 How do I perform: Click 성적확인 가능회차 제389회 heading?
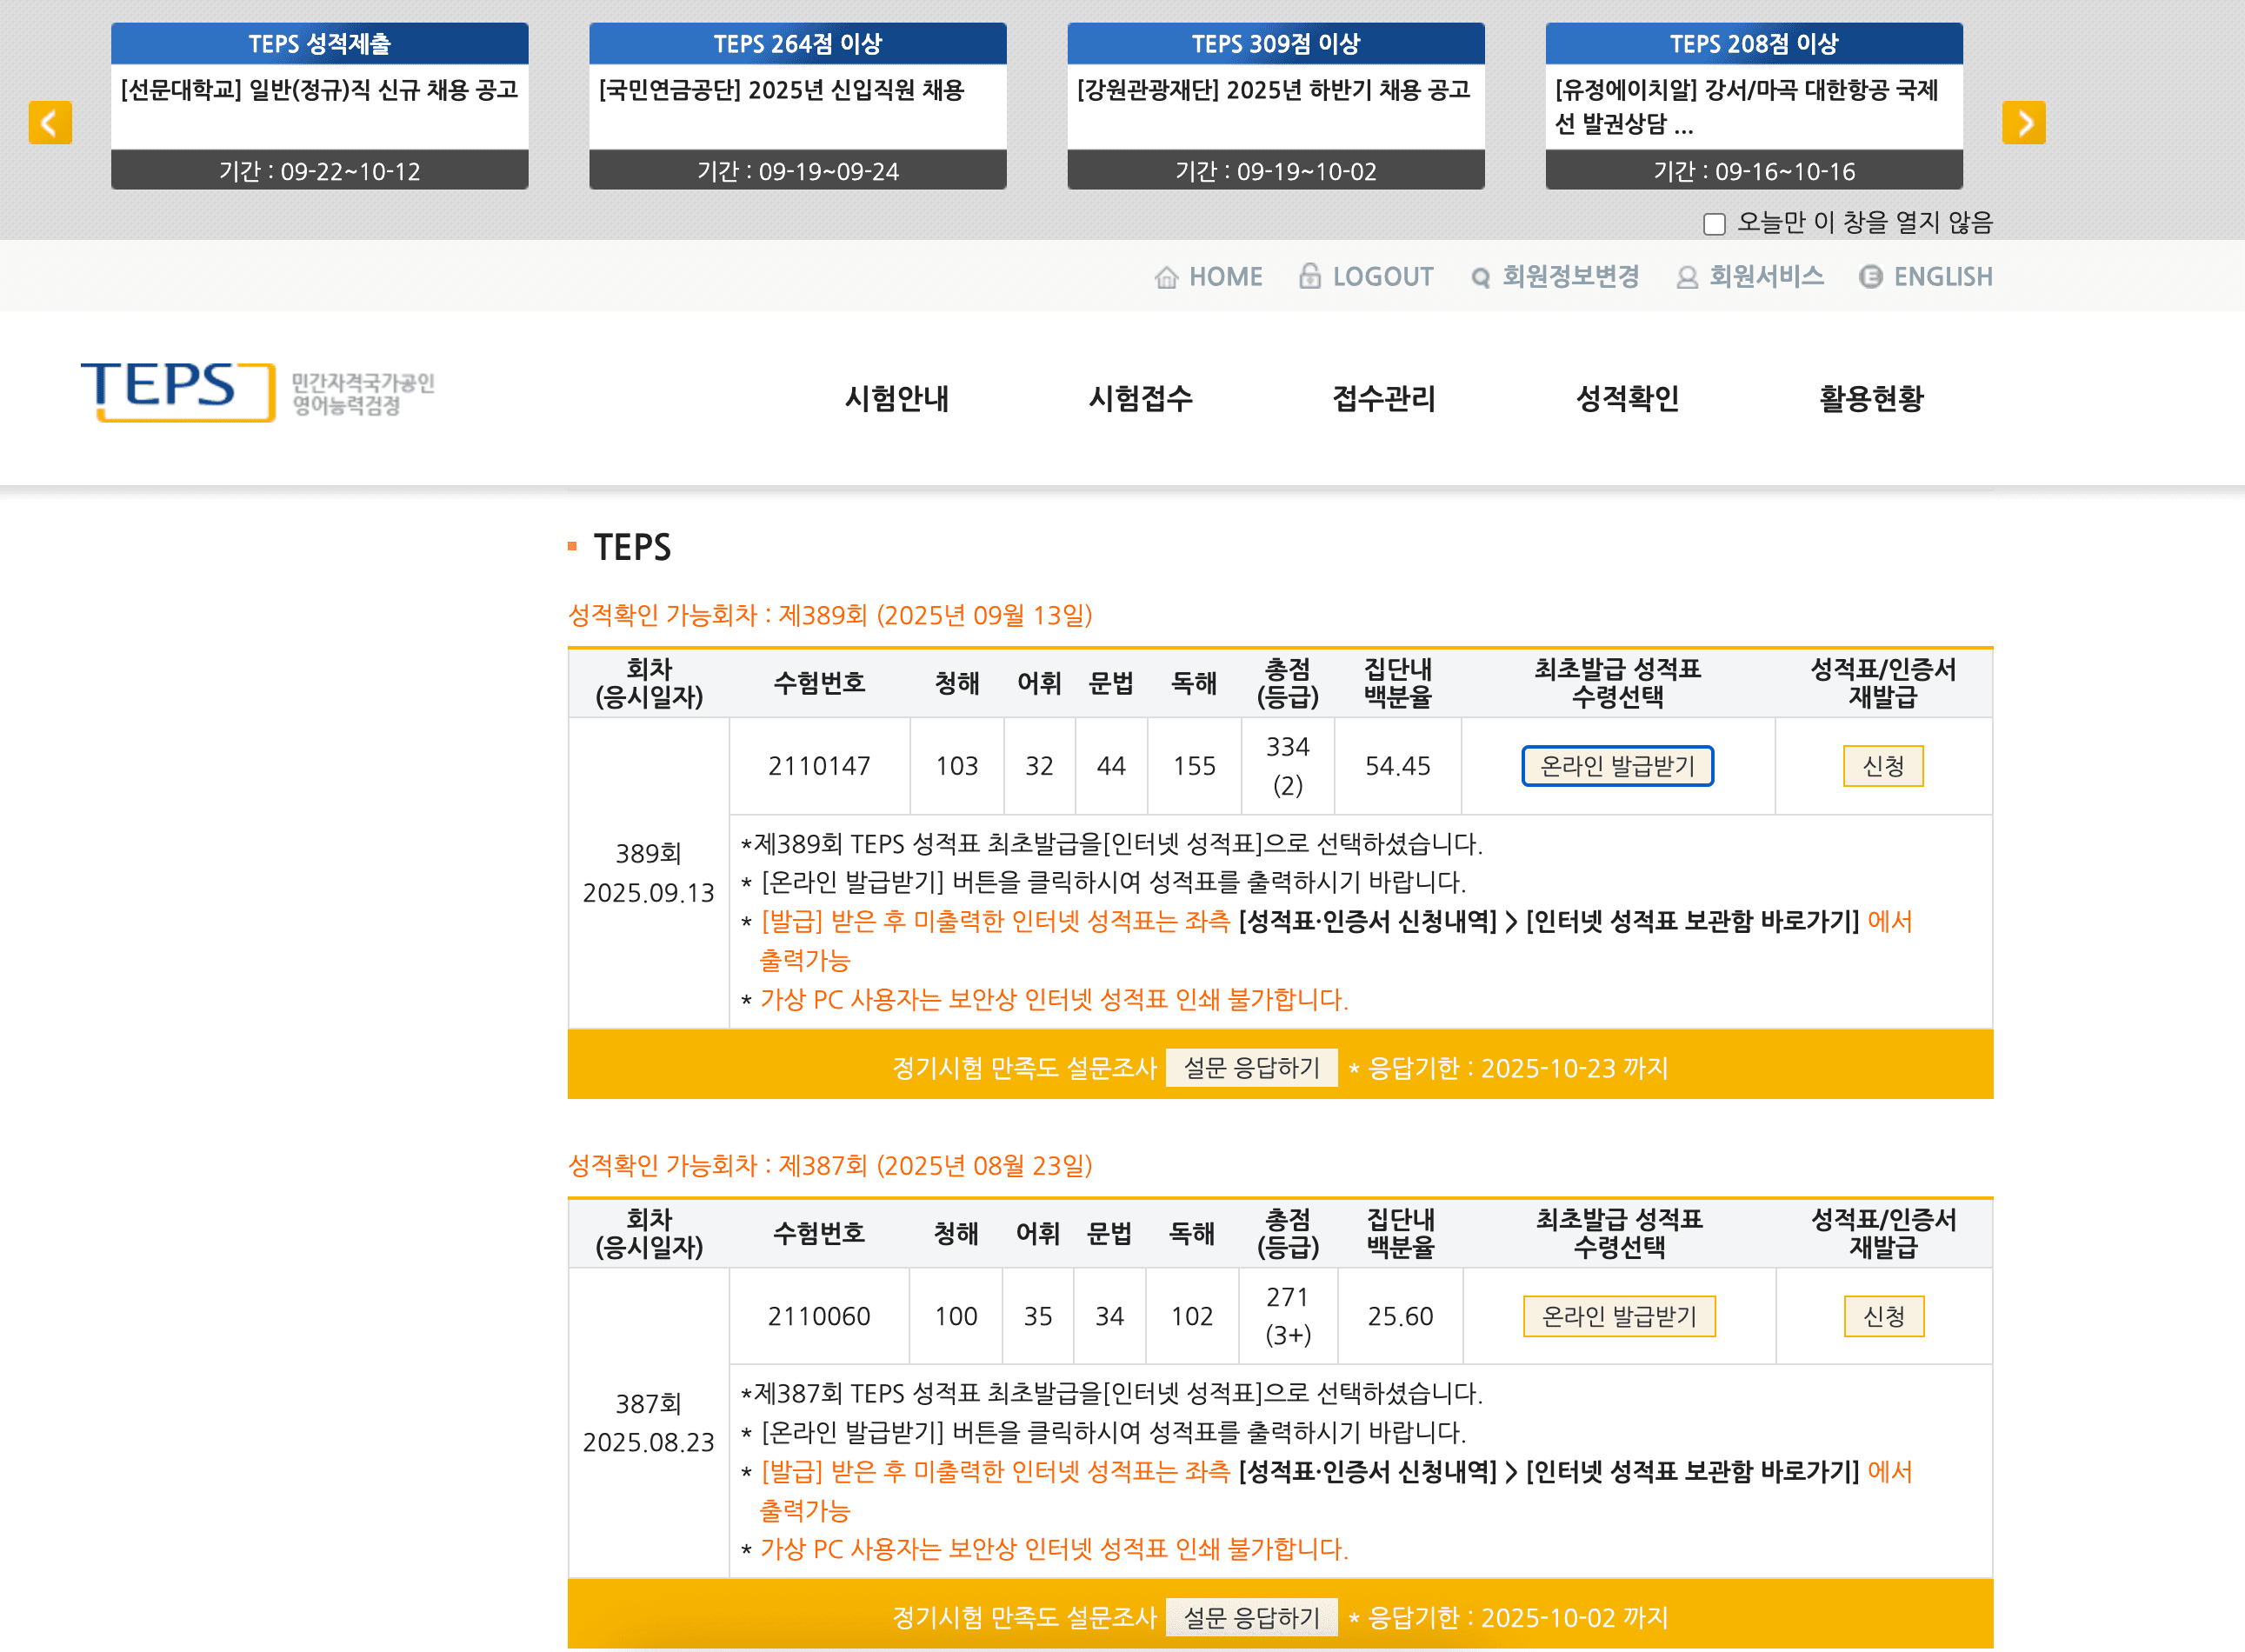pyautogui.click(x=830, y=615)
